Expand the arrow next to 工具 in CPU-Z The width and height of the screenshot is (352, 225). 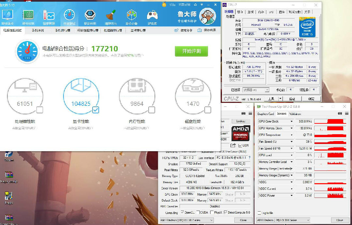tap(280, 99)
